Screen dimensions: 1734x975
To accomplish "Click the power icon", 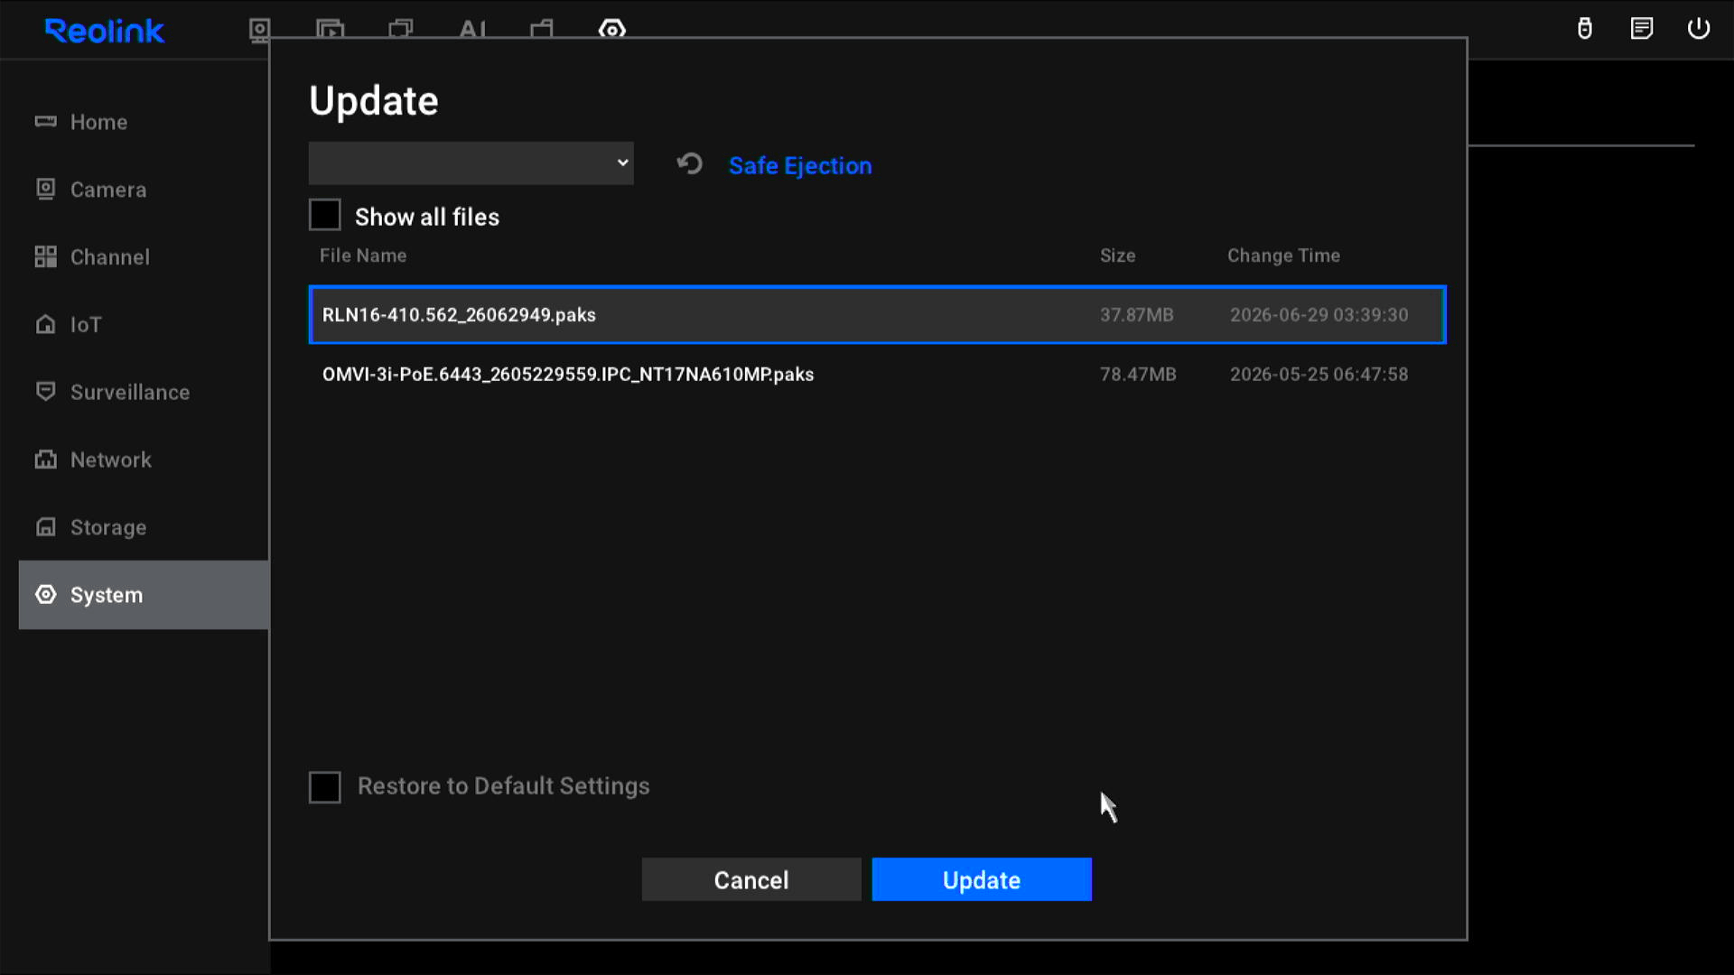I will [x=1699, y=29].
